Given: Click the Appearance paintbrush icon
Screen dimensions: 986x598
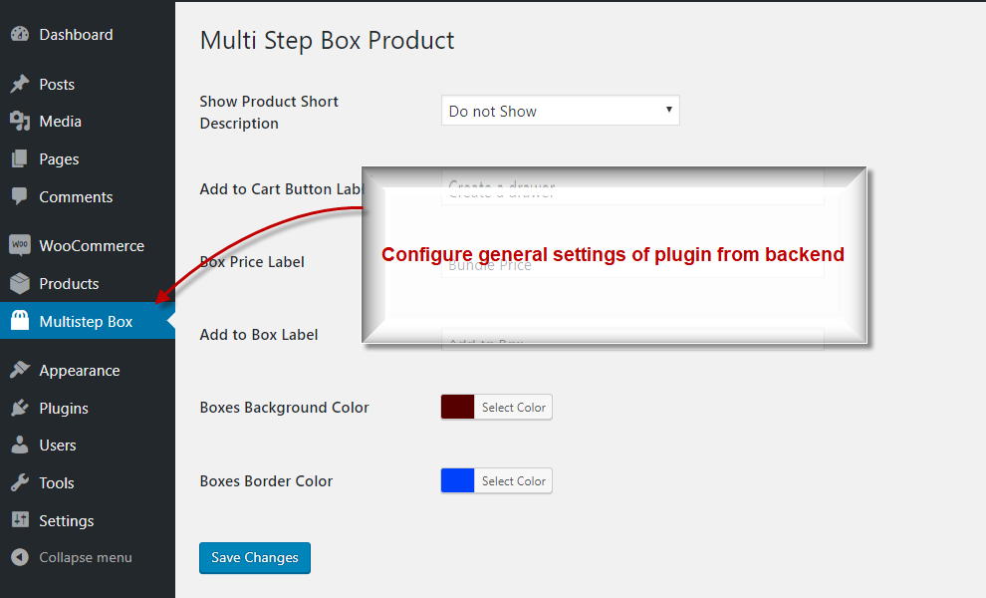Looking at the screenshot, I should (20, 371).
